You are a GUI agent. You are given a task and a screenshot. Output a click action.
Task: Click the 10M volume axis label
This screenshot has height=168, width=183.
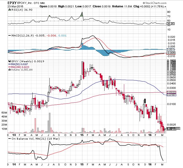coord(4,129)
